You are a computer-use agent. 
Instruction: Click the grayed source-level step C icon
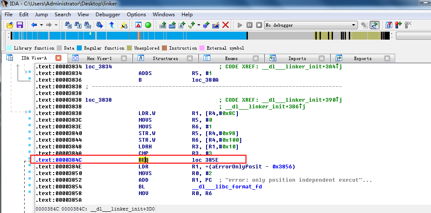[x=365, y=25]
